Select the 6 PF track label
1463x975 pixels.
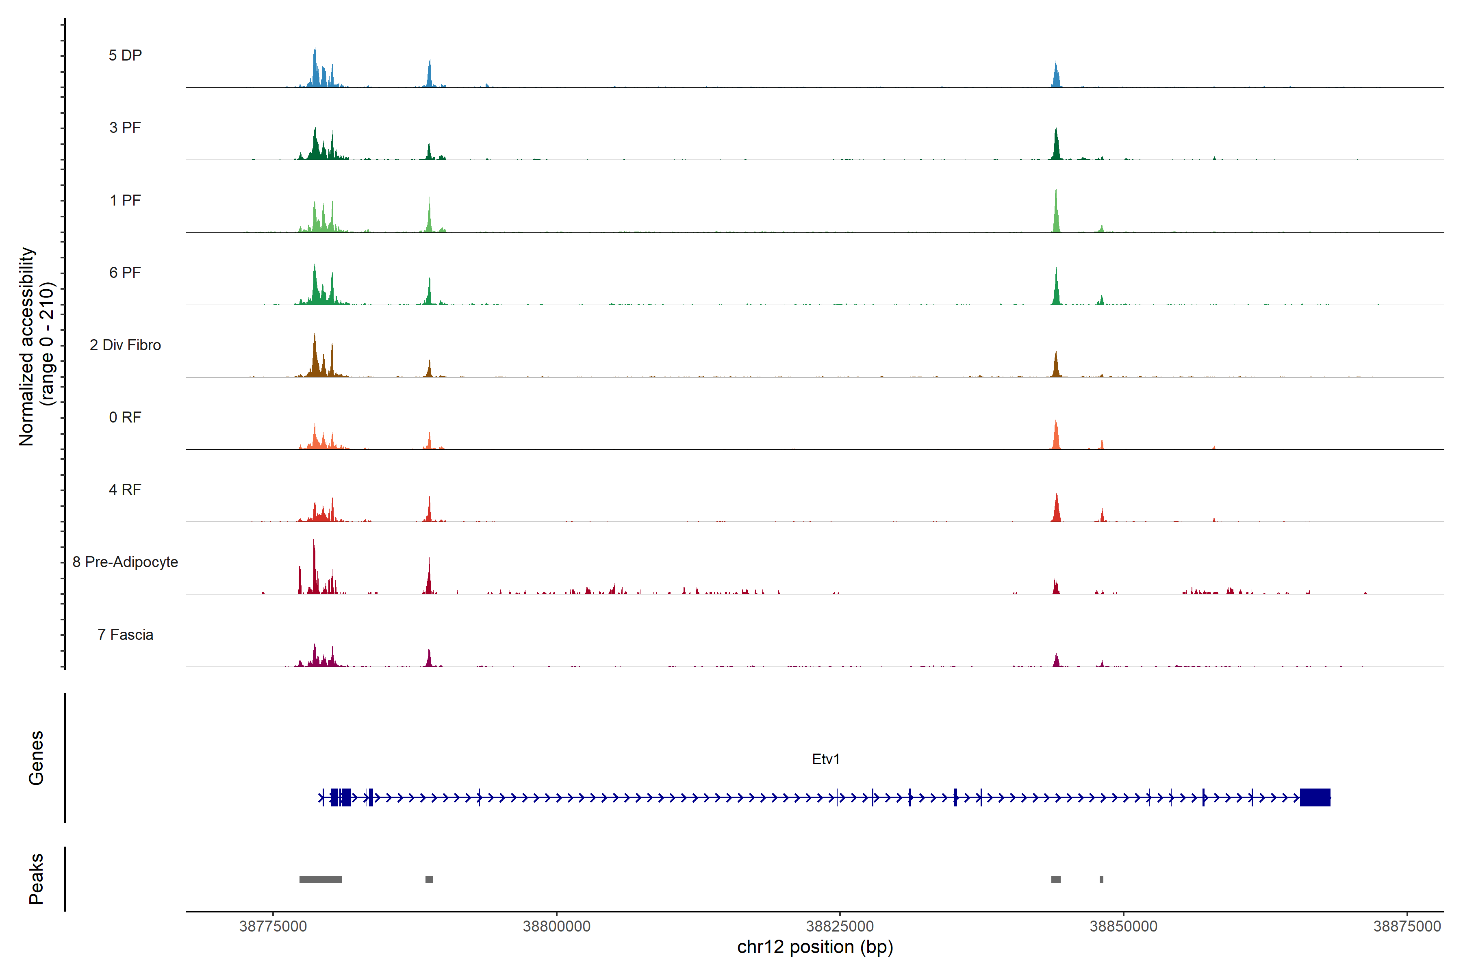click(125, 272)
